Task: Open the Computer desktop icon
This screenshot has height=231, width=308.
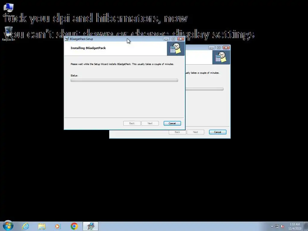Action: (x=8, y=10)
